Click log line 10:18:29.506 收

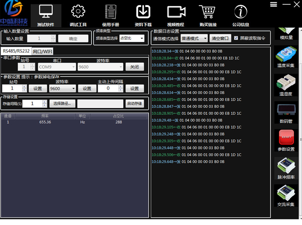pos(196,155)
